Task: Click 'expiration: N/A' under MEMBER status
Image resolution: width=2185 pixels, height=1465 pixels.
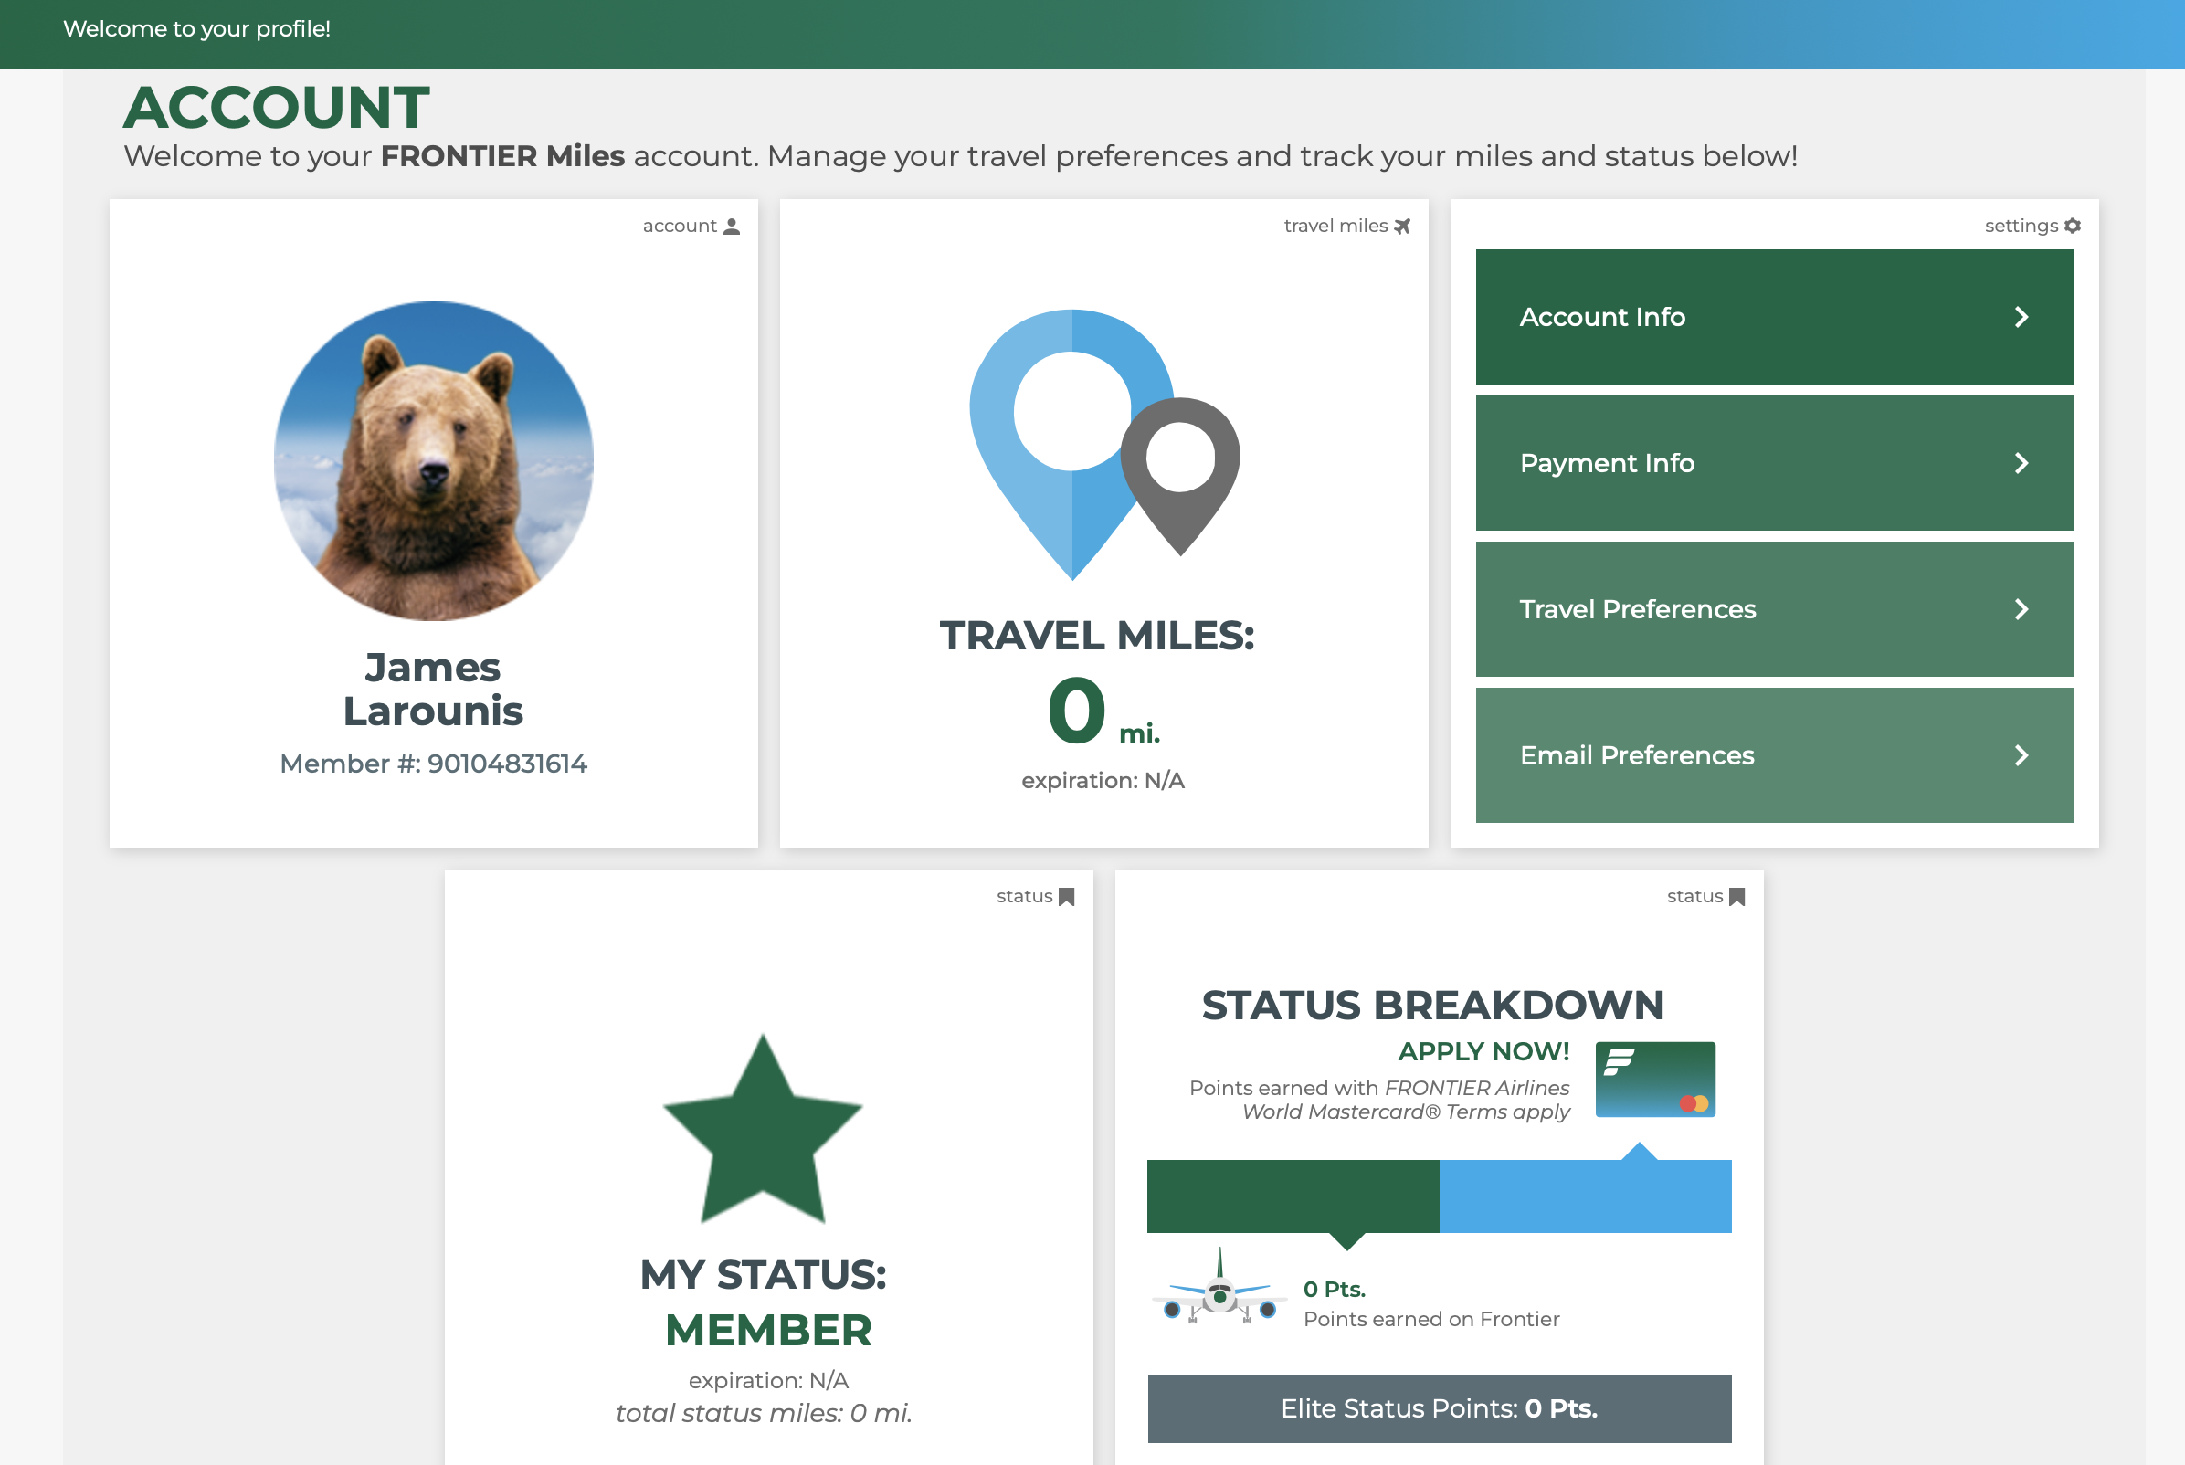Action: coord(769,1380)
